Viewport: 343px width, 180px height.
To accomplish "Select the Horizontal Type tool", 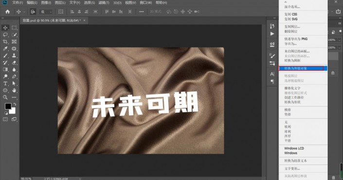I will click(5, 83).
